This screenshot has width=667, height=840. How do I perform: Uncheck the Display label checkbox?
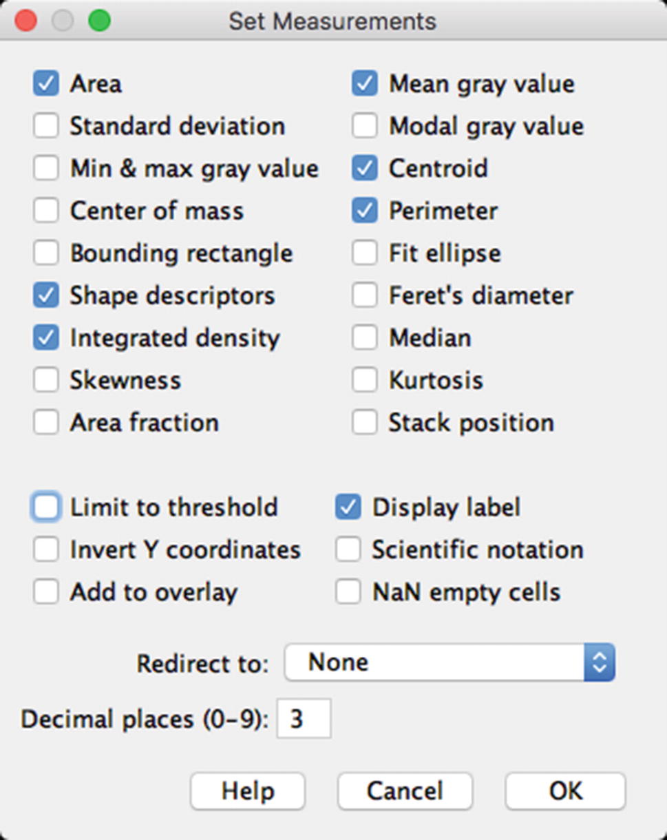pos(348,507)
